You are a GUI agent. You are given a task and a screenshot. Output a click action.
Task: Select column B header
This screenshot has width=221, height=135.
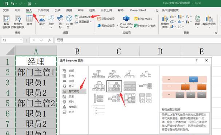click(78, 52)
